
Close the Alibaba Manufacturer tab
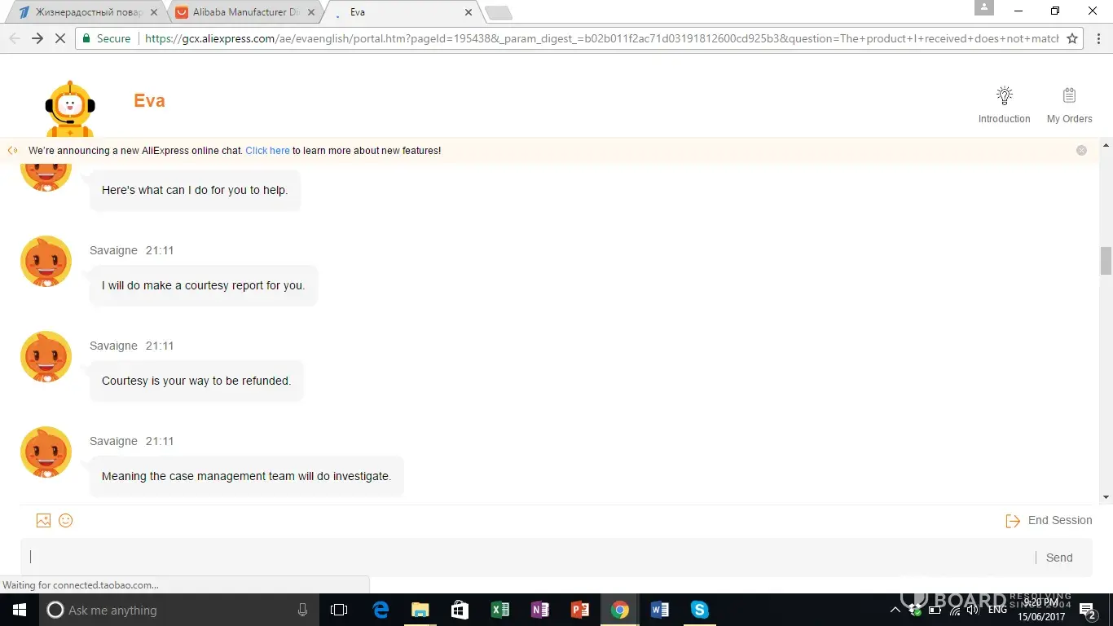pos(311,12)
